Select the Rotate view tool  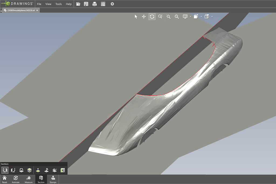(152, 17)
